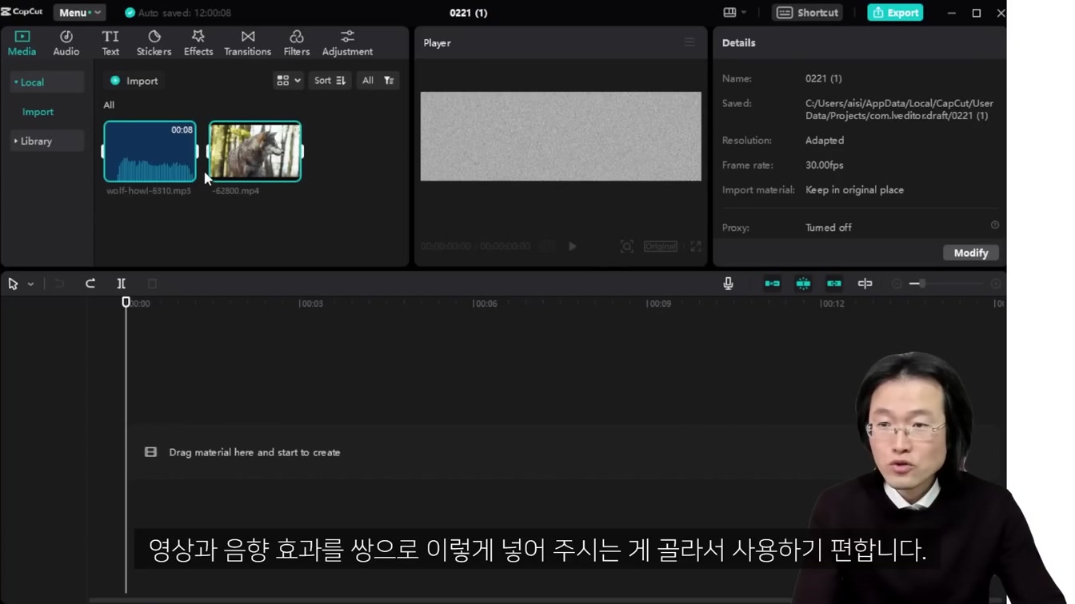Select the wolf-howl-6310.mp3 clip
The image size is (1075, 604).
tap(150, 152)
